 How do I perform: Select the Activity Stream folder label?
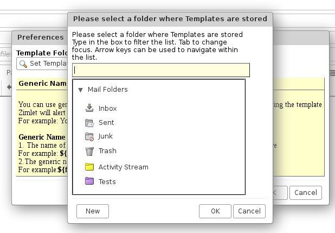pyautogui.click(x=123, y=167)
